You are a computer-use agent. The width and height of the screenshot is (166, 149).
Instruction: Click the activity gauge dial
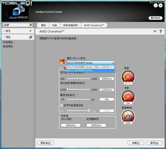click(128, 96)
